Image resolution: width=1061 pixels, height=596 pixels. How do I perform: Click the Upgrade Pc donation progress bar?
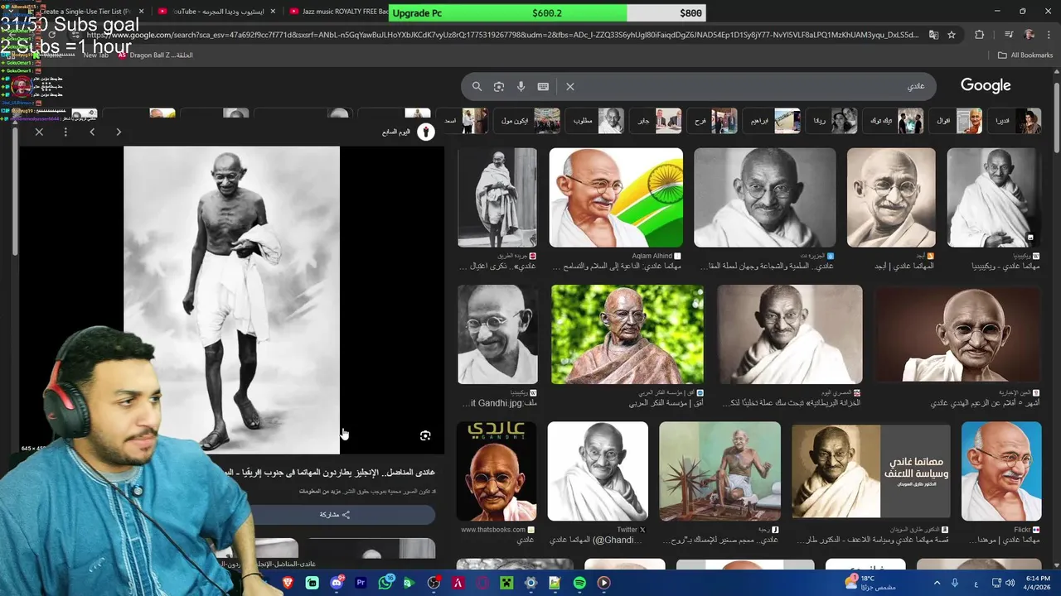549,12
